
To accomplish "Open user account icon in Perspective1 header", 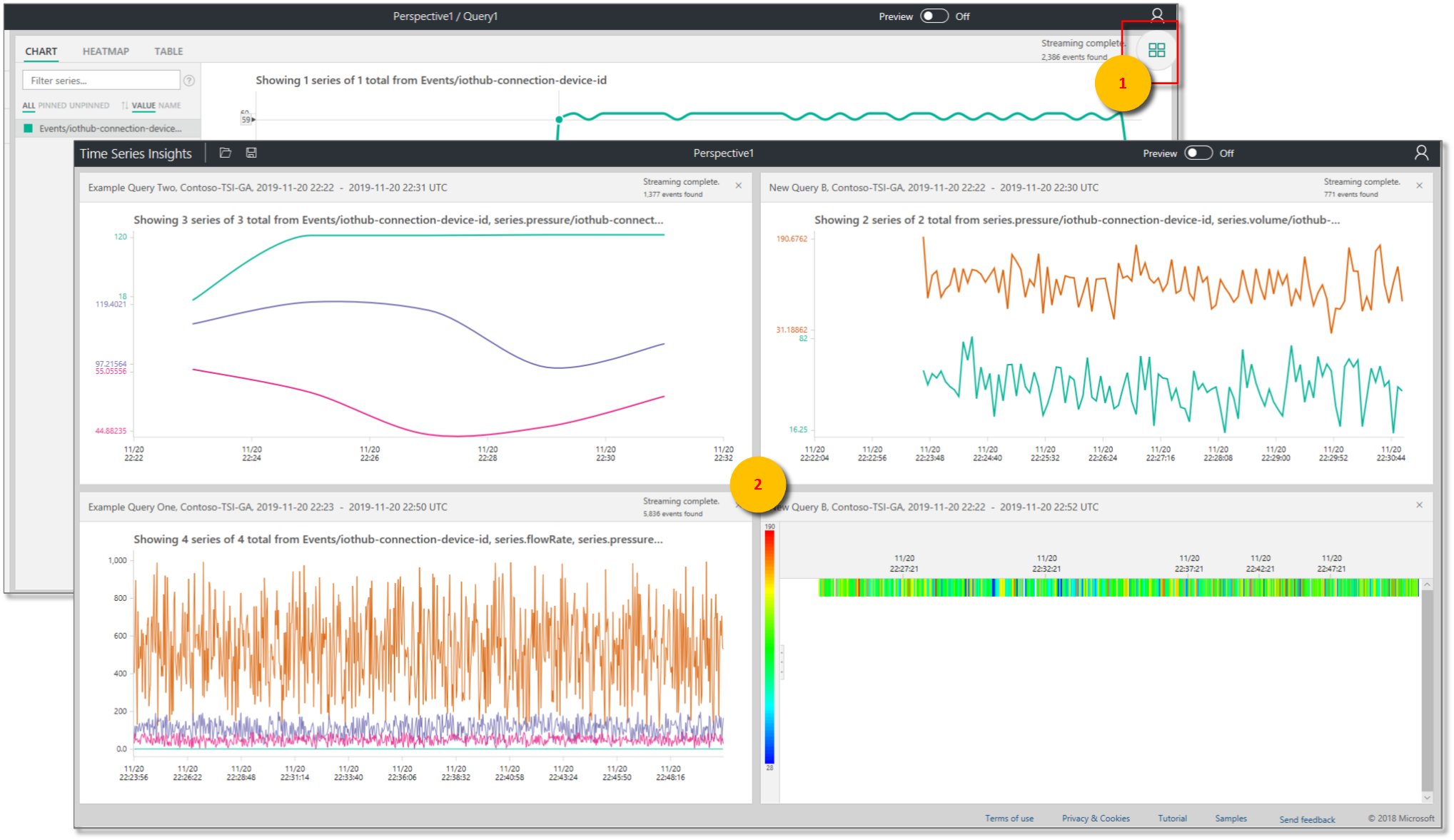I will (1420, 153).
